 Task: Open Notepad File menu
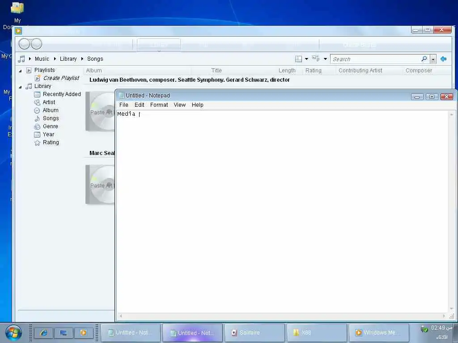[x=123, y=105]
